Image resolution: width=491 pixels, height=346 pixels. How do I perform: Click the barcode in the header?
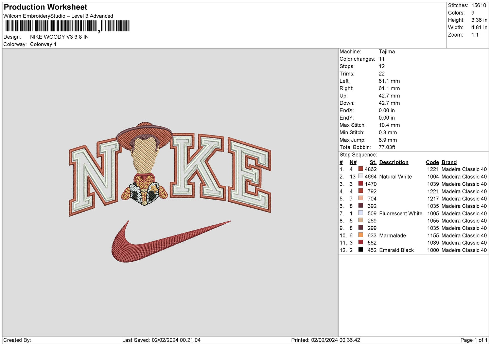[x=67, y=26]
